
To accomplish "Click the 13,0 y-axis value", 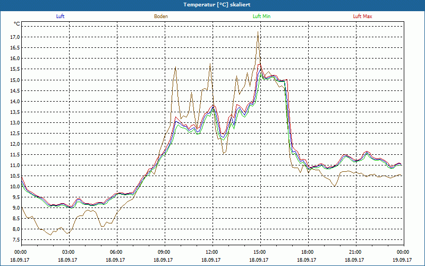I will (x=15, y=123).
